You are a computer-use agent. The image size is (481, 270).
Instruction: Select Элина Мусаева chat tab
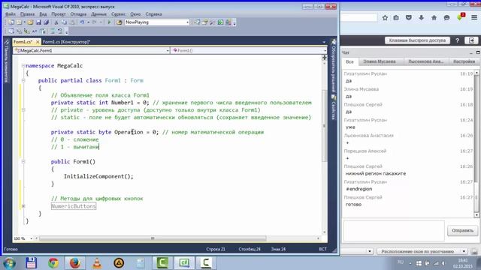click(x=380, y=61)
